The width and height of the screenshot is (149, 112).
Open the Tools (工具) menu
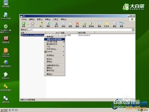[x=56, y=19]
